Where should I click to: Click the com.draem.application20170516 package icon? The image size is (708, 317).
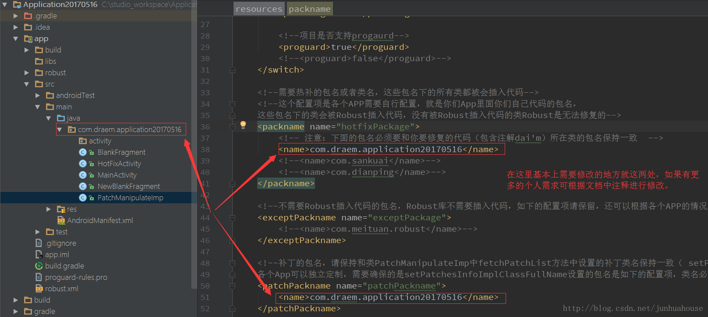(x=72, y=129)
